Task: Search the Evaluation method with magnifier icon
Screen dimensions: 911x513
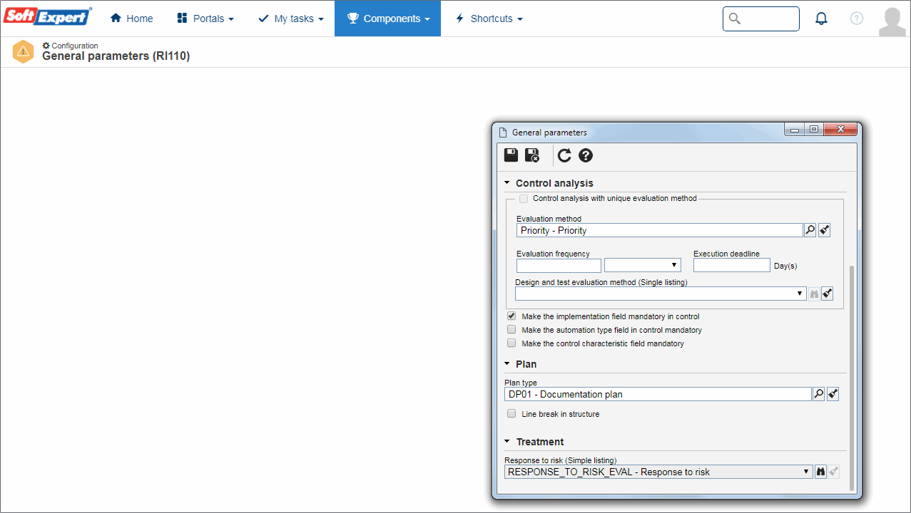Action: point(810,230)
